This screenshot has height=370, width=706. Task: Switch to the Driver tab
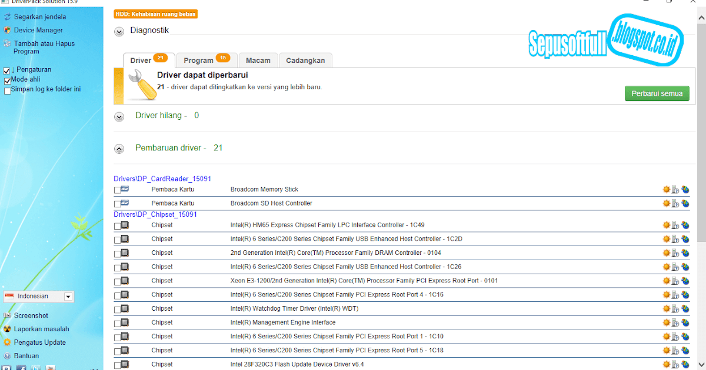point(148,60)
